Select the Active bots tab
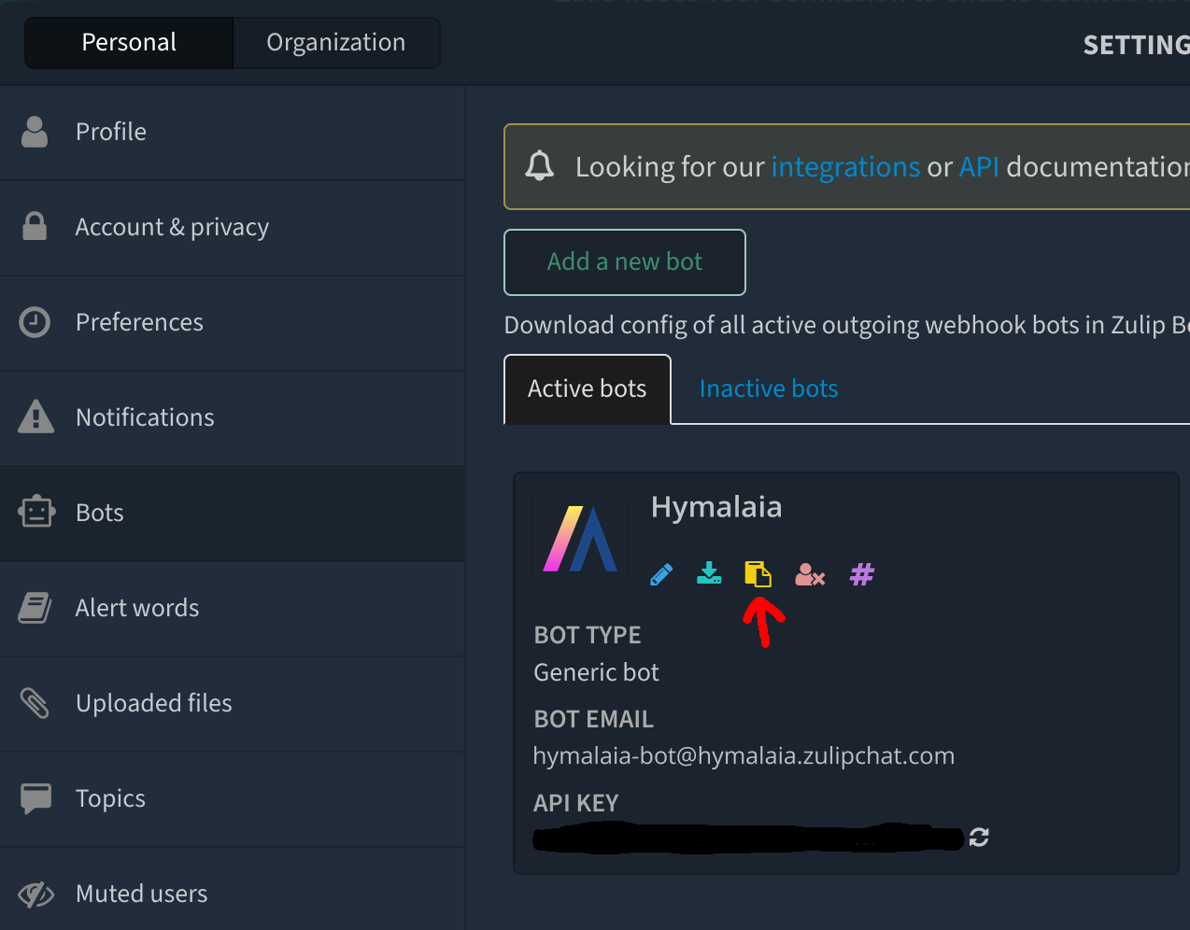 click(588, 389)
